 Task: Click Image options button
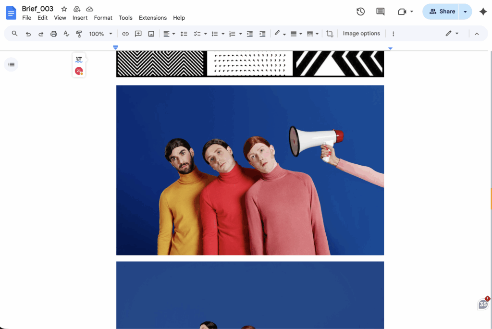pos(361,34)
